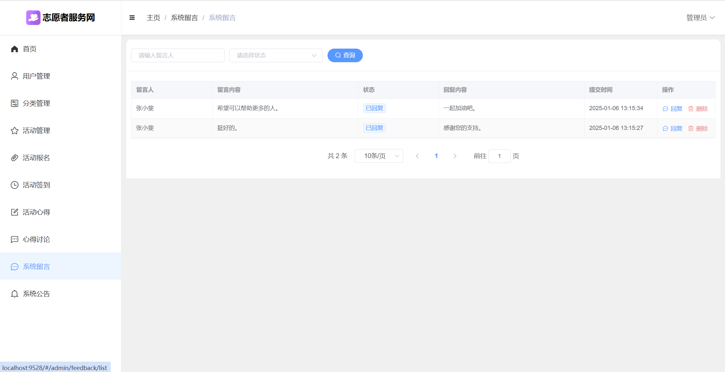Expand the 10条/页 page size selector
The image size is (725, 372).
click(x=379, y=156)
